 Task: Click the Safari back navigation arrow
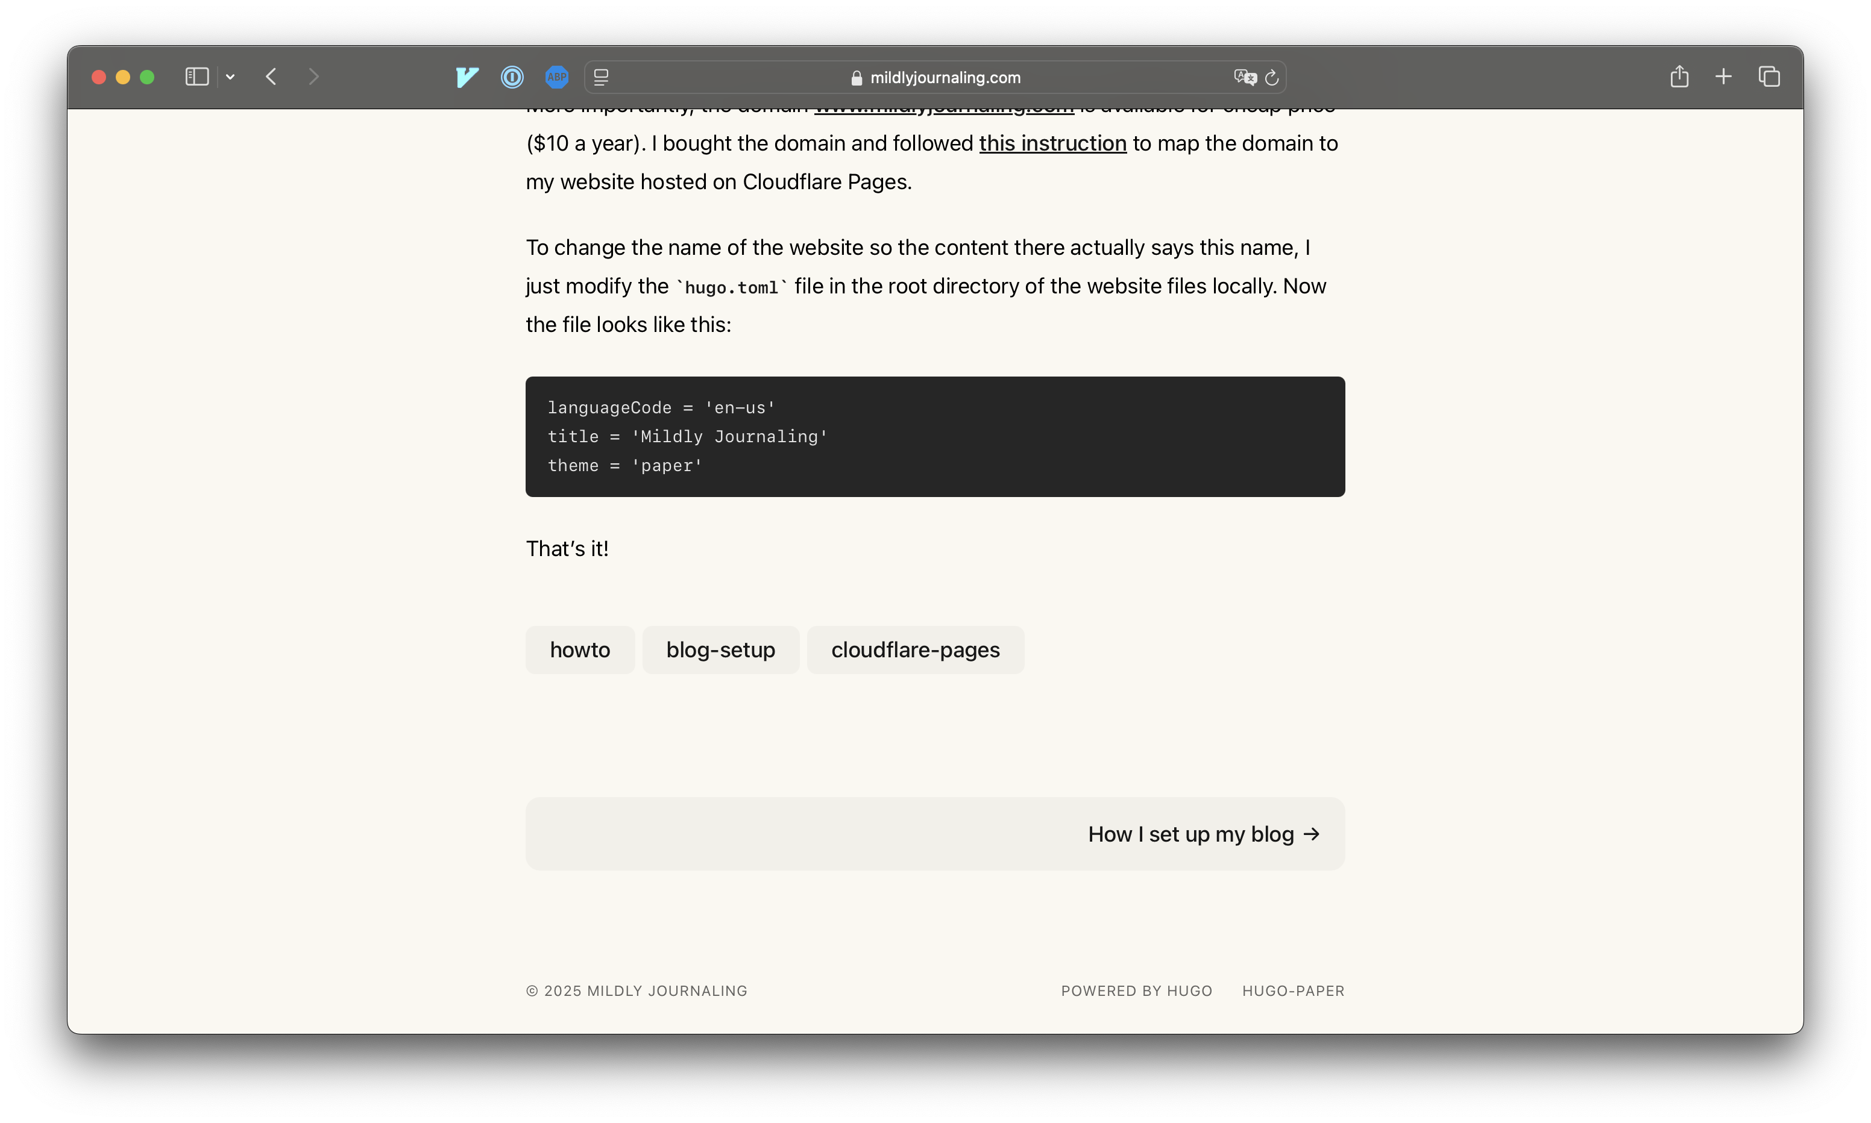click(271, 76)
